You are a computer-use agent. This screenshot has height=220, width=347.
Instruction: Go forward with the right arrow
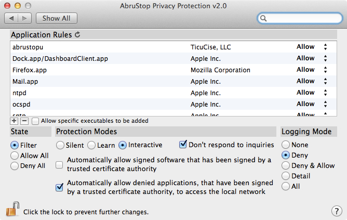tap(24, 18)
